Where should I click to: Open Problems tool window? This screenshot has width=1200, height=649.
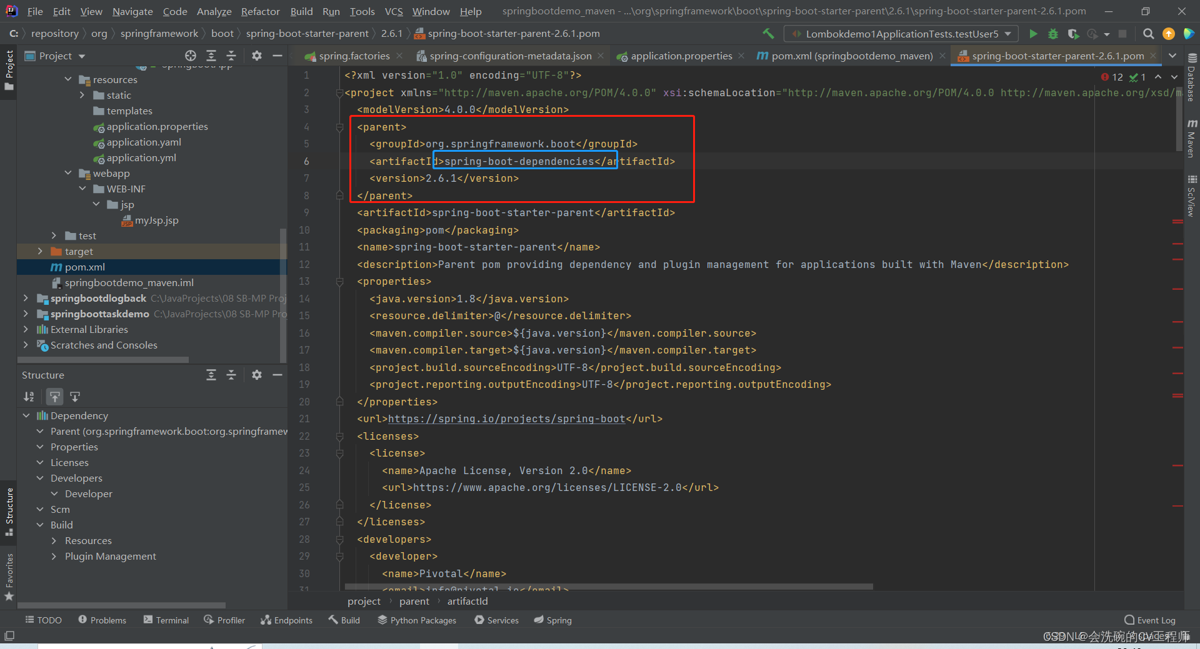click(x=102, y=620)
